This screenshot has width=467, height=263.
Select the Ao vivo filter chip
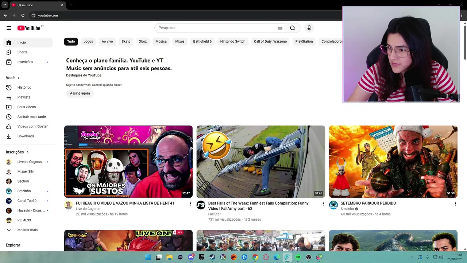pyautogui.click(x=107, y=42)
